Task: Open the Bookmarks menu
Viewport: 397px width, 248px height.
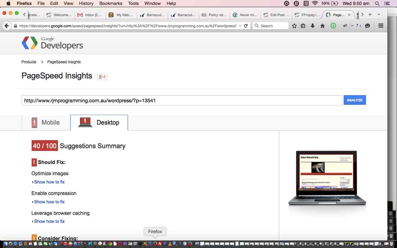Action: (111, 3)
